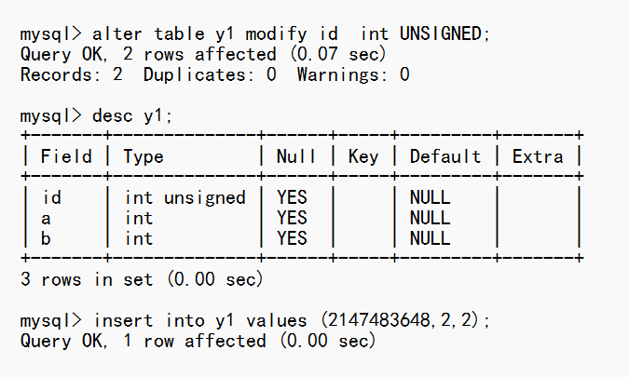Click the 'Query OK, 1 row affected' line
The image size is (629, 377).
198,341
